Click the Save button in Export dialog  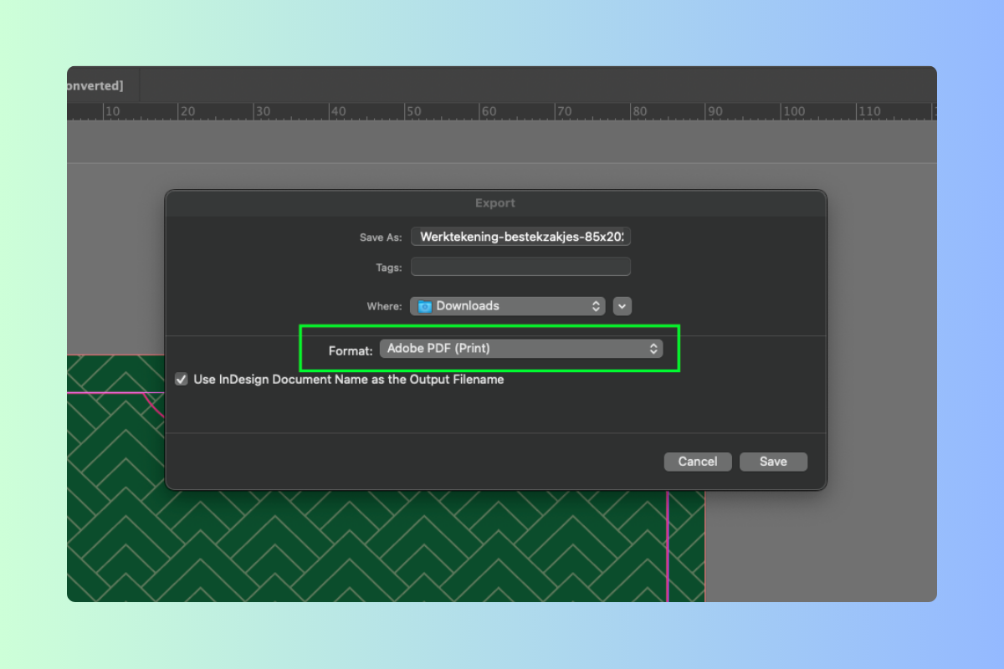tap(773, 462)
